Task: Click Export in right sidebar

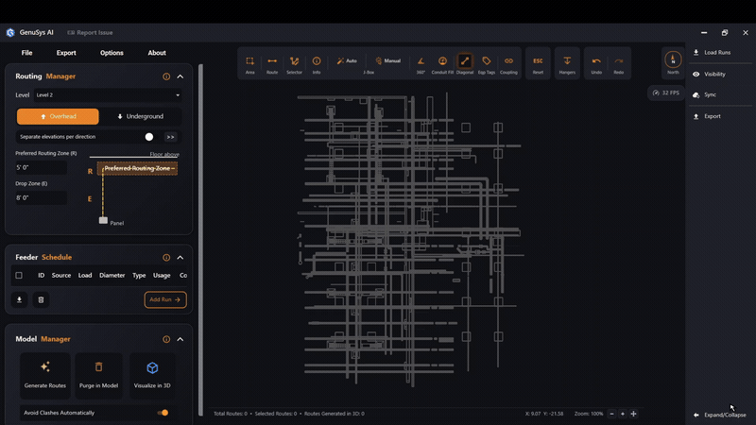Action: pos(707,116)
